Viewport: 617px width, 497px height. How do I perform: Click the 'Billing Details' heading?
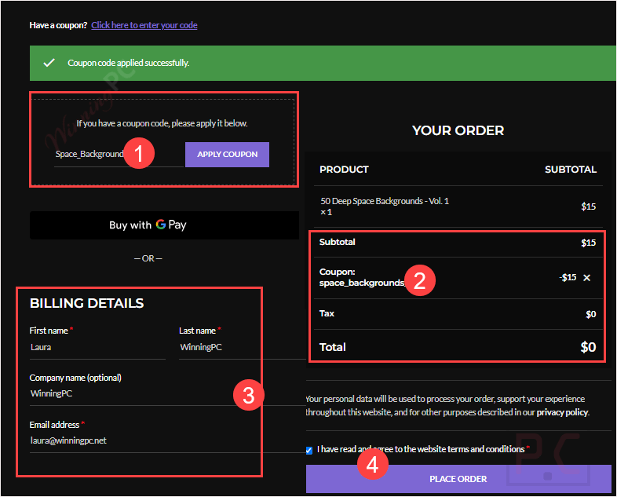coord(86,303)
